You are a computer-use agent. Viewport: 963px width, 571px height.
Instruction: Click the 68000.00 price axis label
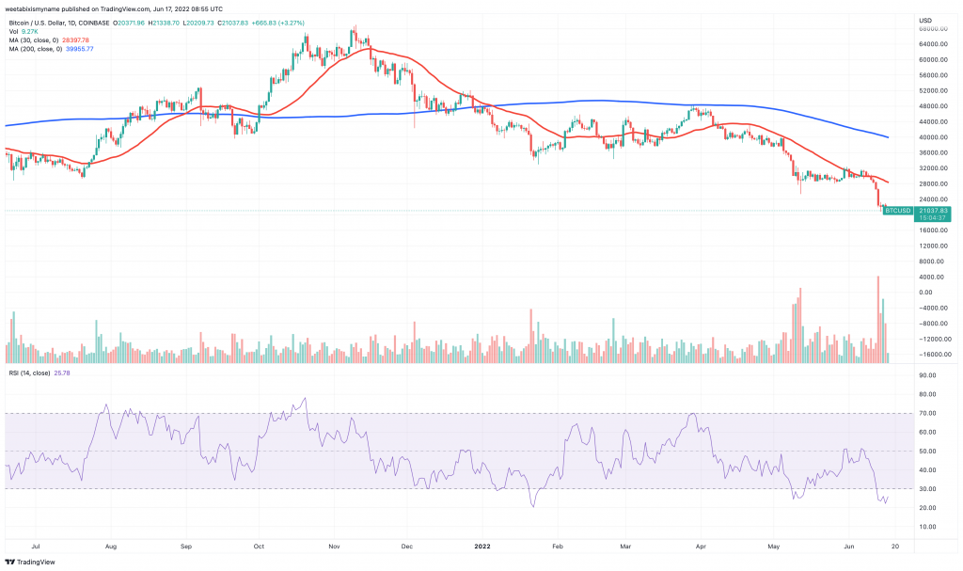(x=934, y=29)
